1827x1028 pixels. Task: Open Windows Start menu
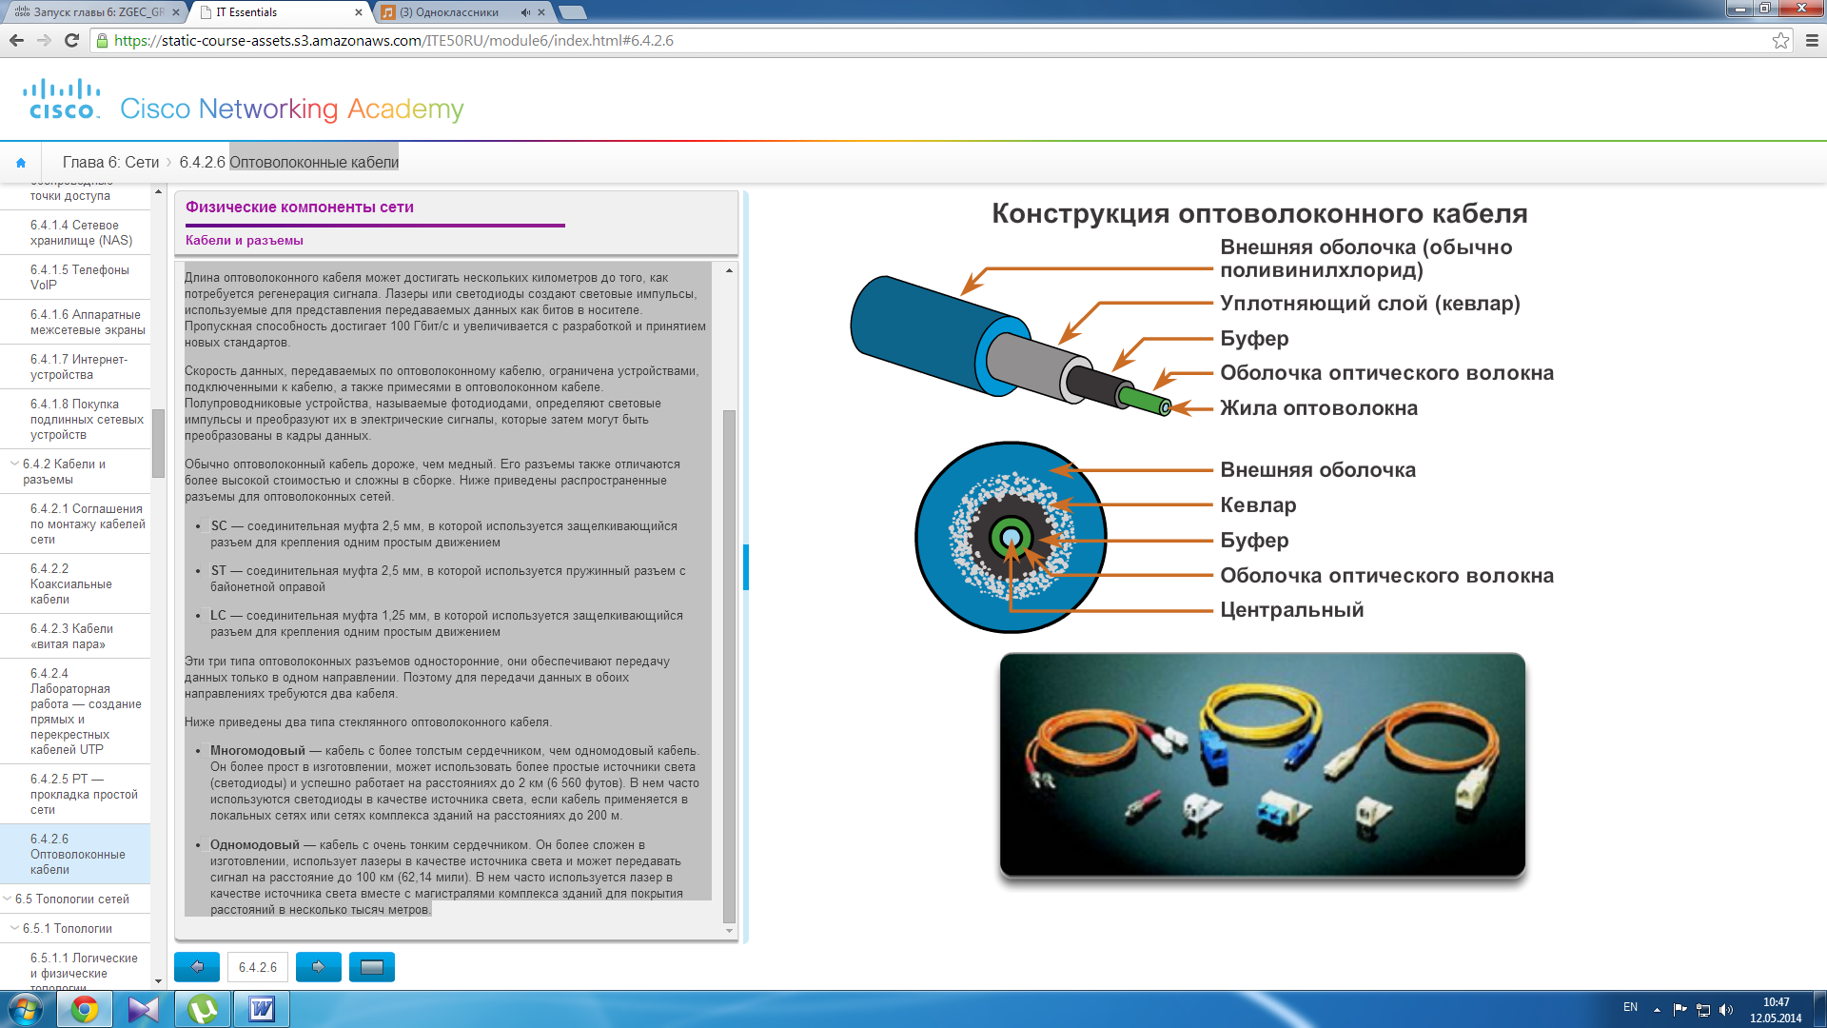(26, 1009)
